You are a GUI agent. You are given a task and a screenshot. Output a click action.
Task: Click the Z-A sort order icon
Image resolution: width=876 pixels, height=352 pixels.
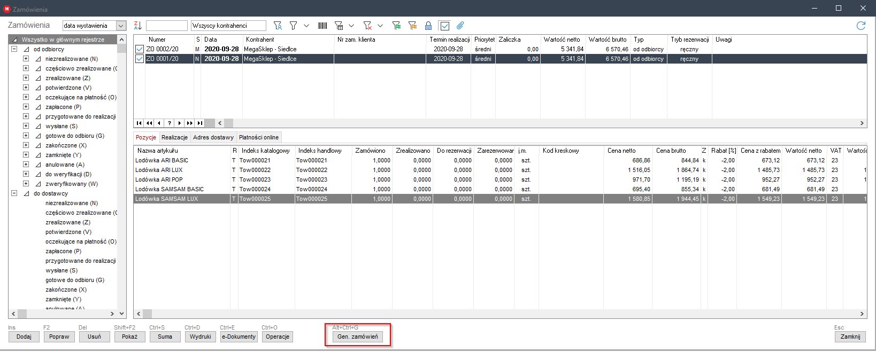click(138, 26)
